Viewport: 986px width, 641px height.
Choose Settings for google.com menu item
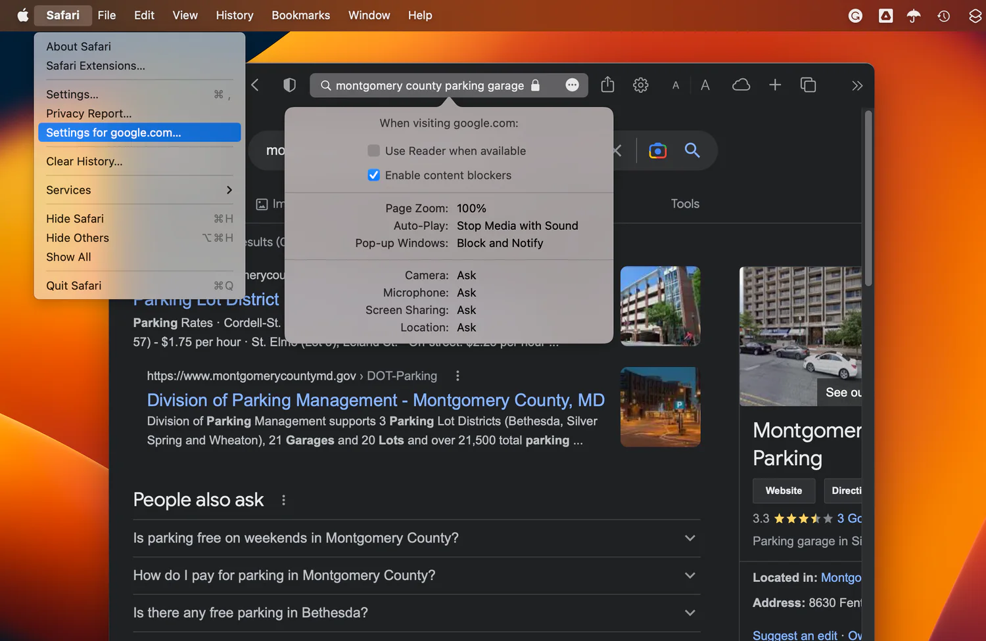pyautogui.click(x=139, y=133)
